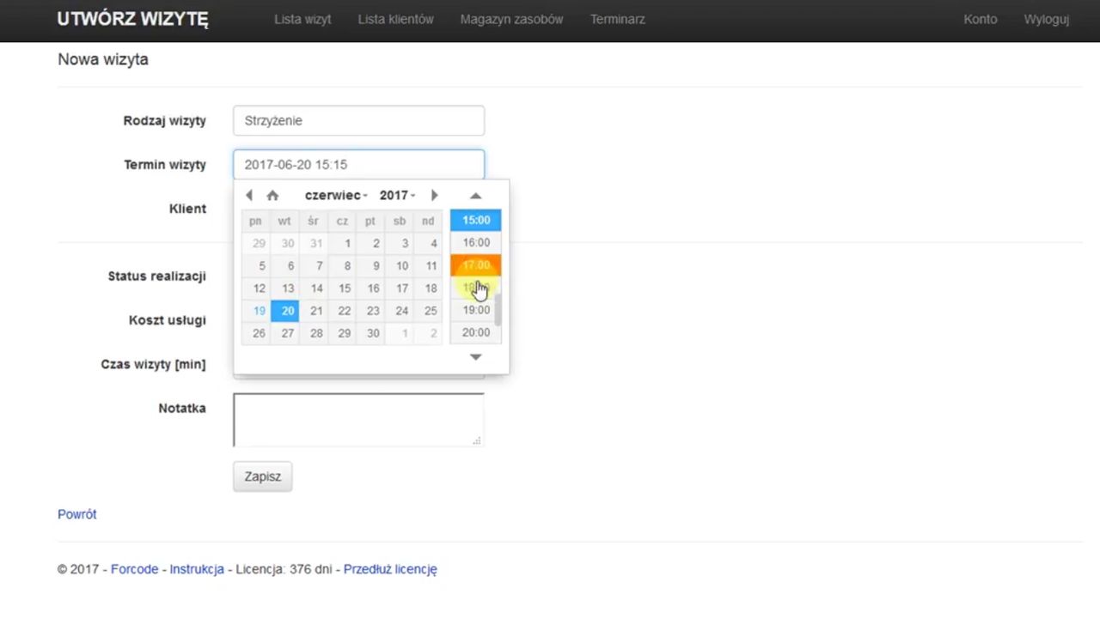Select day 13 in calendar
The image size is (1100, 619).
[x=284, y=288]
